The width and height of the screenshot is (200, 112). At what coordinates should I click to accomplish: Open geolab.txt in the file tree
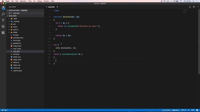click(x=17, y=43)
